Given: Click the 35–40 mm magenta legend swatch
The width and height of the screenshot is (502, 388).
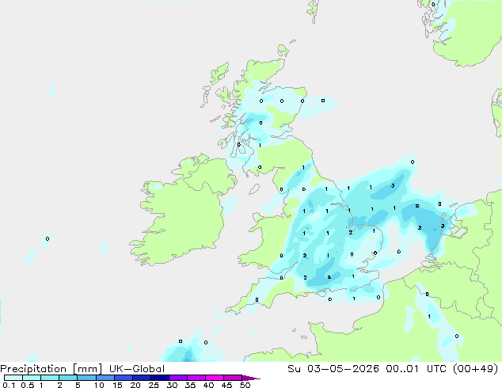Looking at the screenshot, I should click(x=196, y=378).
